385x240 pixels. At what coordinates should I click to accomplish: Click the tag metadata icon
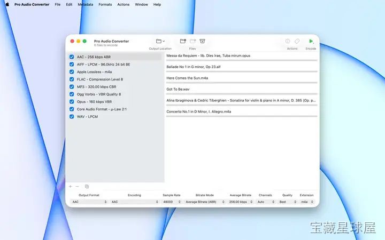pyautogui.click(x=297, y=41)
